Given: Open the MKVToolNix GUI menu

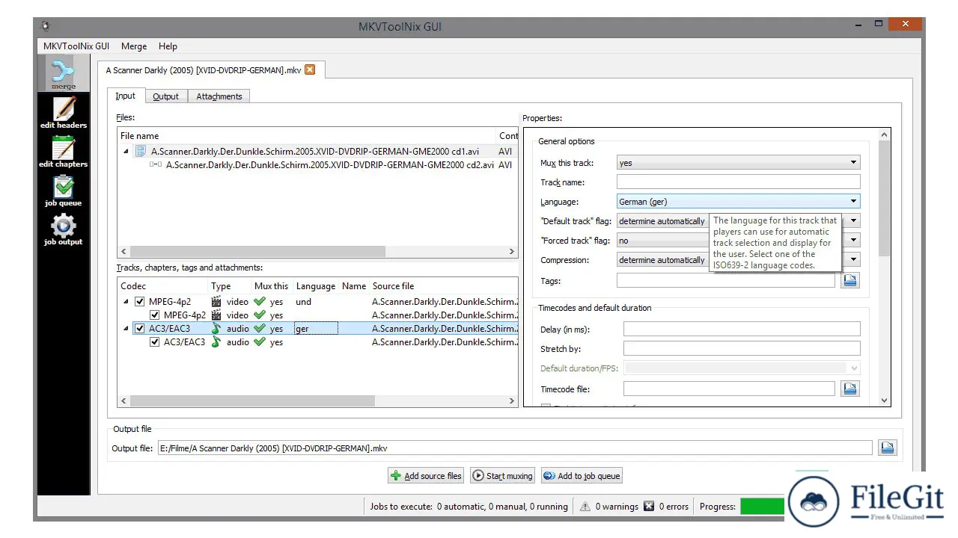Looking at the screenshot, I should coord(76,46).
